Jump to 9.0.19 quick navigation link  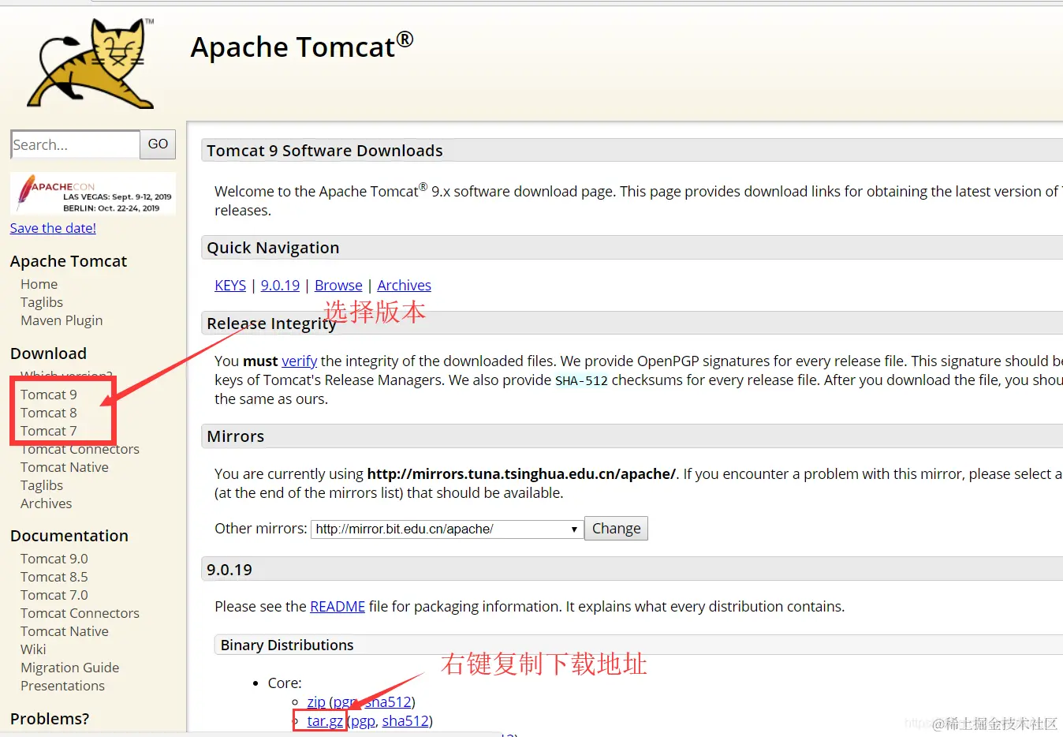[x=280, y=285]
